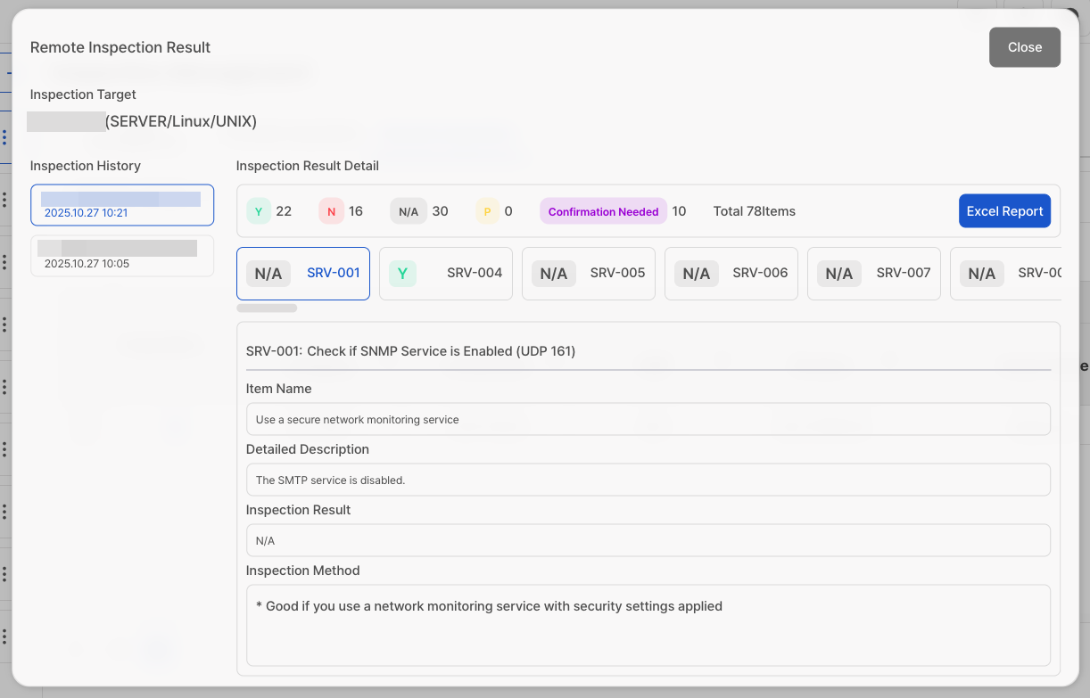
Task: Click the green Y status badge
Action: click(260, 211)
